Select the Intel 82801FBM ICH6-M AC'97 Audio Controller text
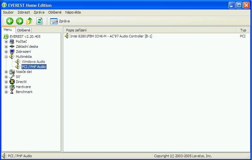The width and height of the screenshot is (252, 160). (111, 36)
